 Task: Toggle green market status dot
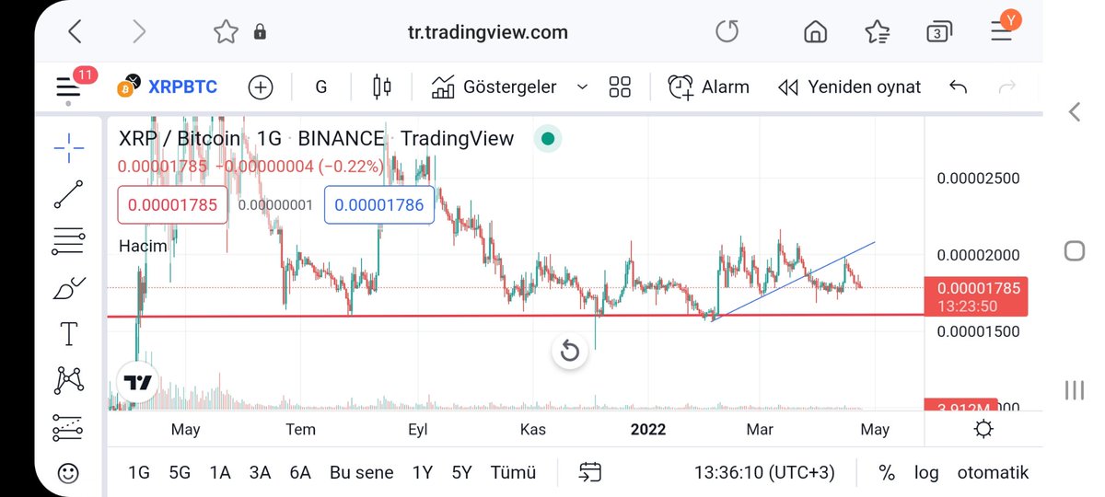coord(548,139)
